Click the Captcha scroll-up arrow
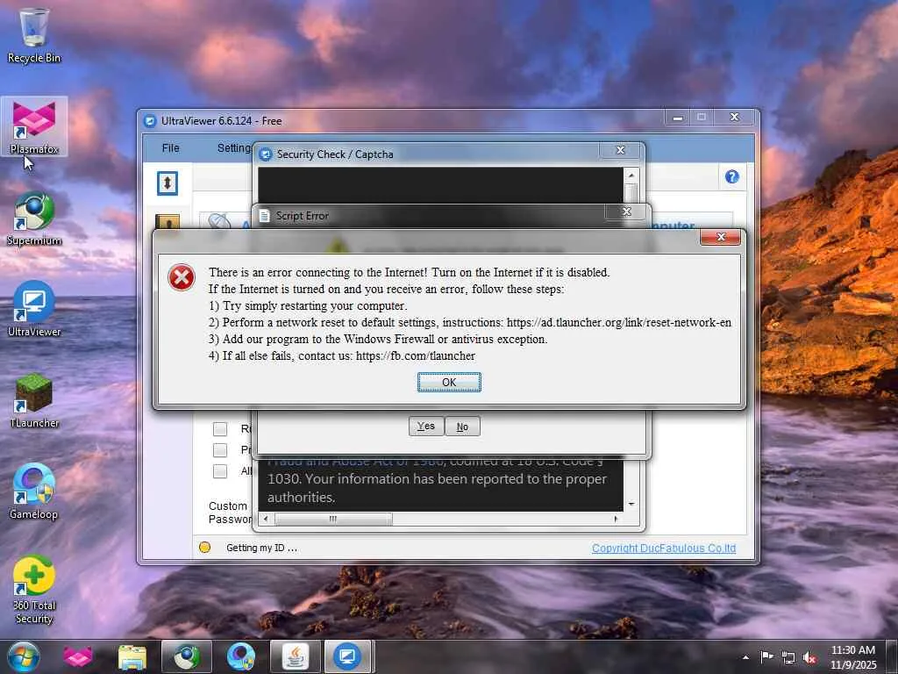Viewport: 898px width, 674px height. click(x=631, y=175)
